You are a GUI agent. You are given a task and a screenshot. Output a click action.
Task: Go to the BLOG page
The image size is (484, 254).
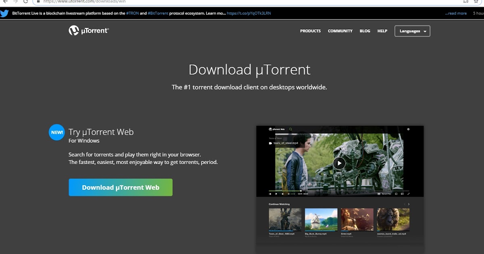365,31
